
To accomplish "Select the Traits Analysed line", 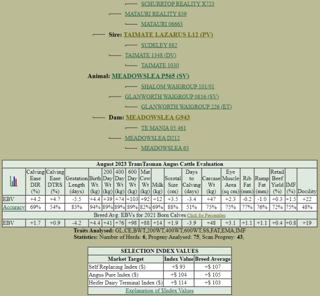I will pyautogui.click(x=159, y=231).
